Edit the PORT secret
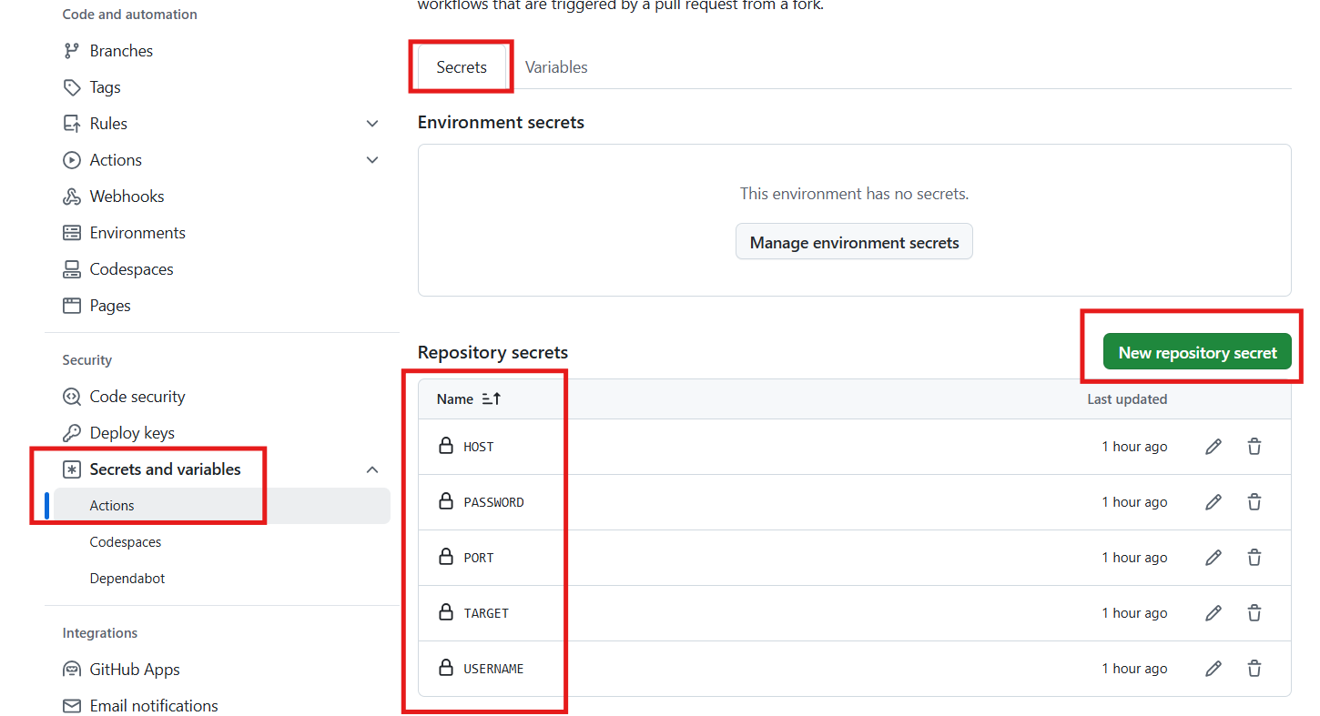This screenshot has height=716, width=1320. coord(1213,558)
